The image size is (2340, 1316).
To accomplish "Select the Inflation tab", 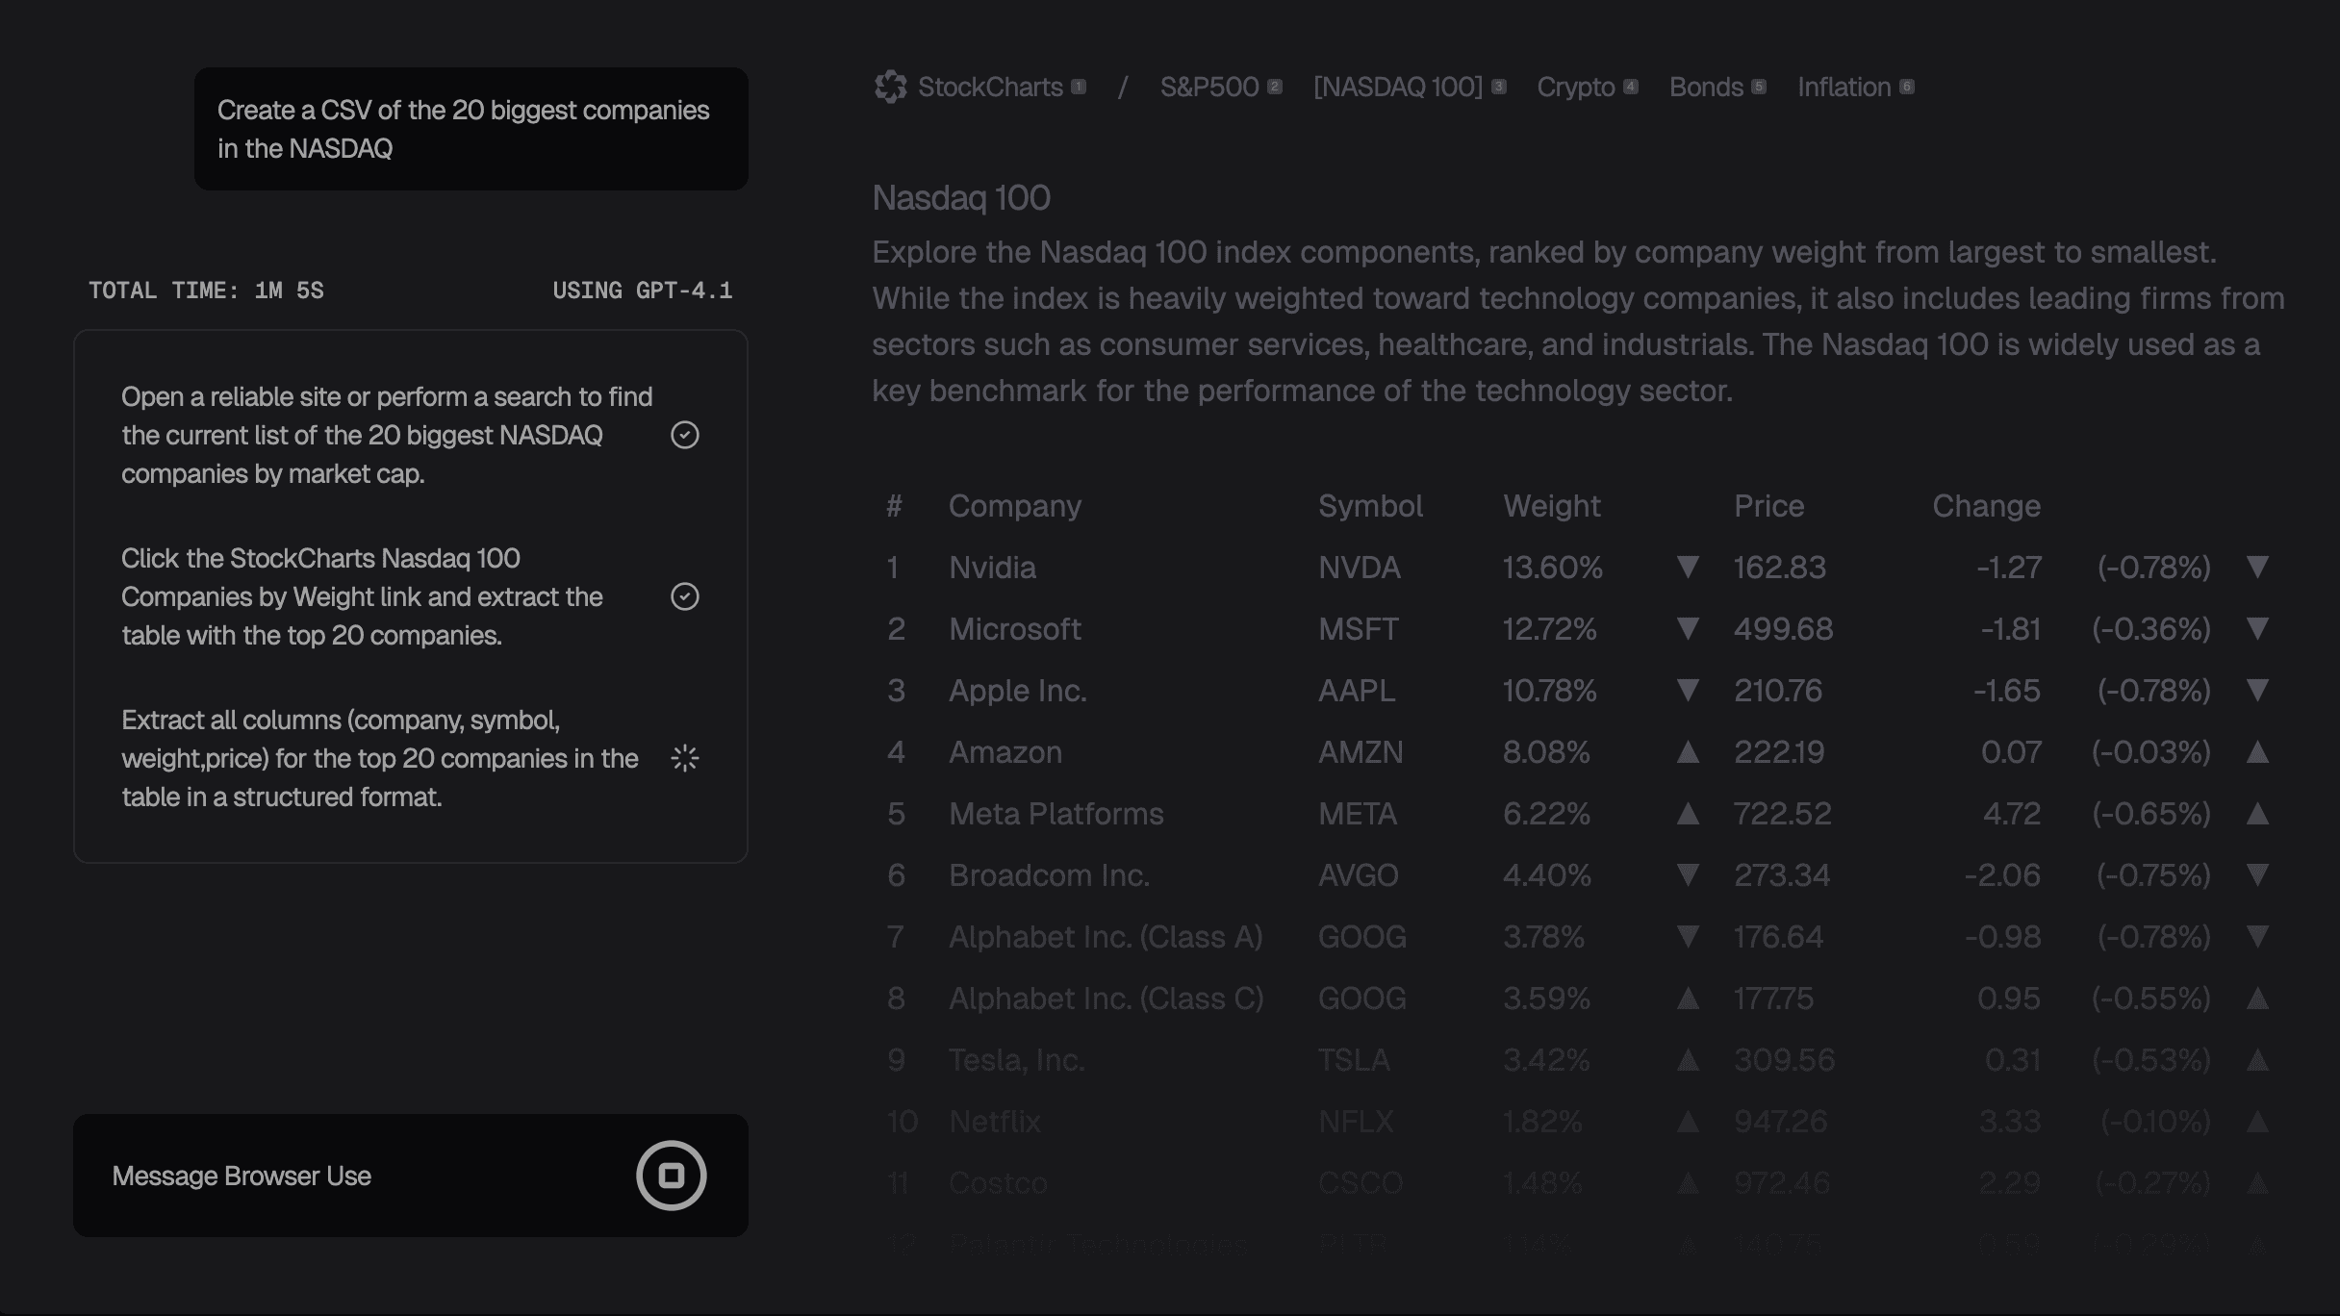I will pos(1844,88).
